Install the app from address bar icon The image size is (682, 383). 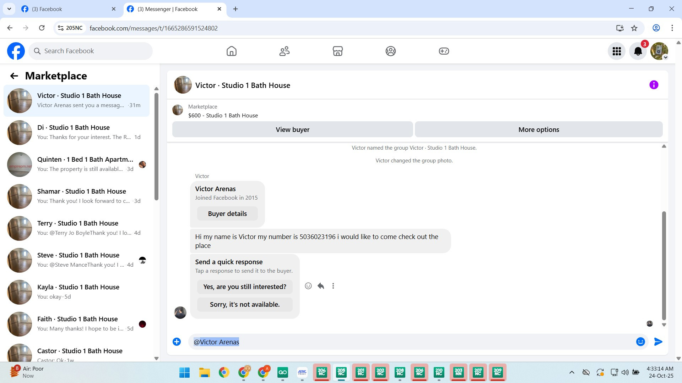coord(620,28)
